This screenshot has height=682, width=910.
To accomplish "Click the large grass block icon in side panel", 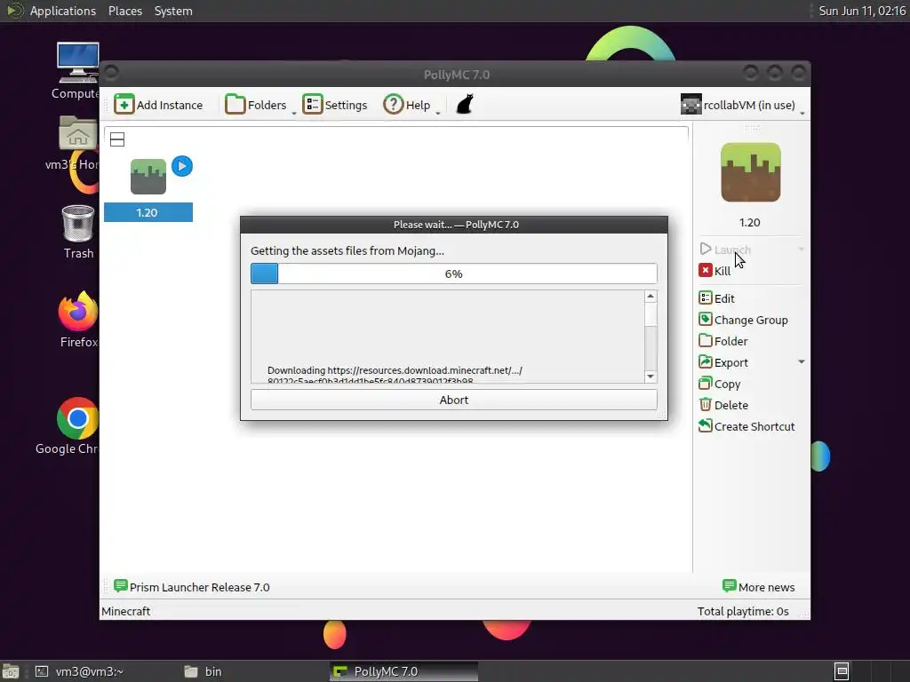I will [x=750, y=172].
